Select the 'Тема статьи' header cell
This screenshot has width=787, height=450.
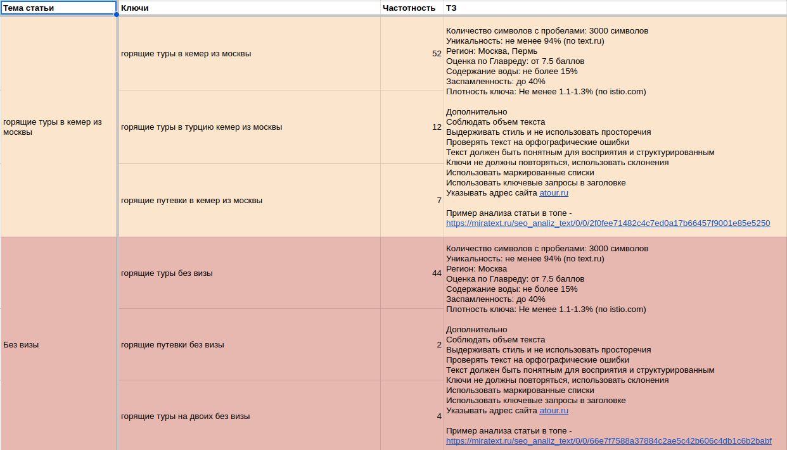(58, 8)
